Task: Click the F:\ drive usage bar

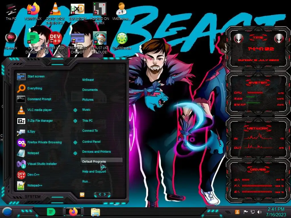Action: (x=257, y=186)
